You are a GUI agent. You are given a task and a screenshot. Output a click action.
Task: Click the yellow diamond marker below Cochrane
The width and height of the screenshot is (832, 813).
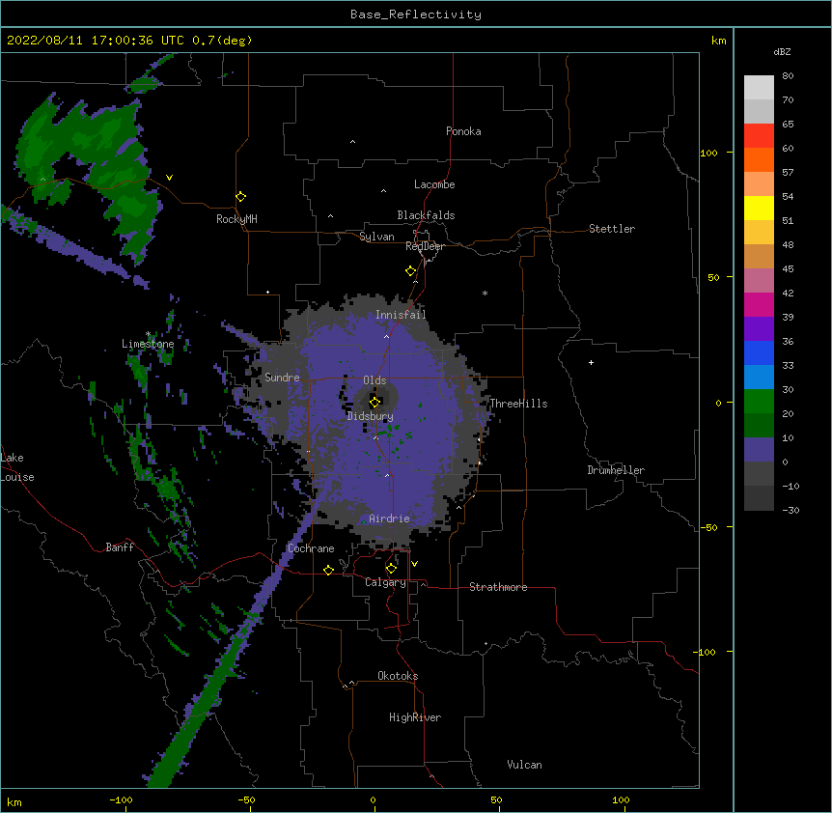(328, 570)
